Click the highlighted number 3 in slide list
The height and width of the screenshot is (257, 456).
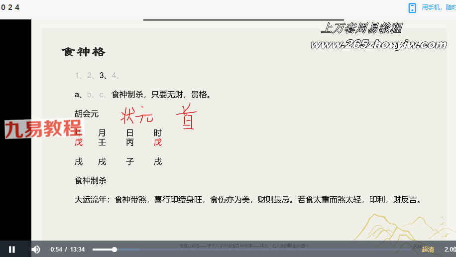pos(102,76)
